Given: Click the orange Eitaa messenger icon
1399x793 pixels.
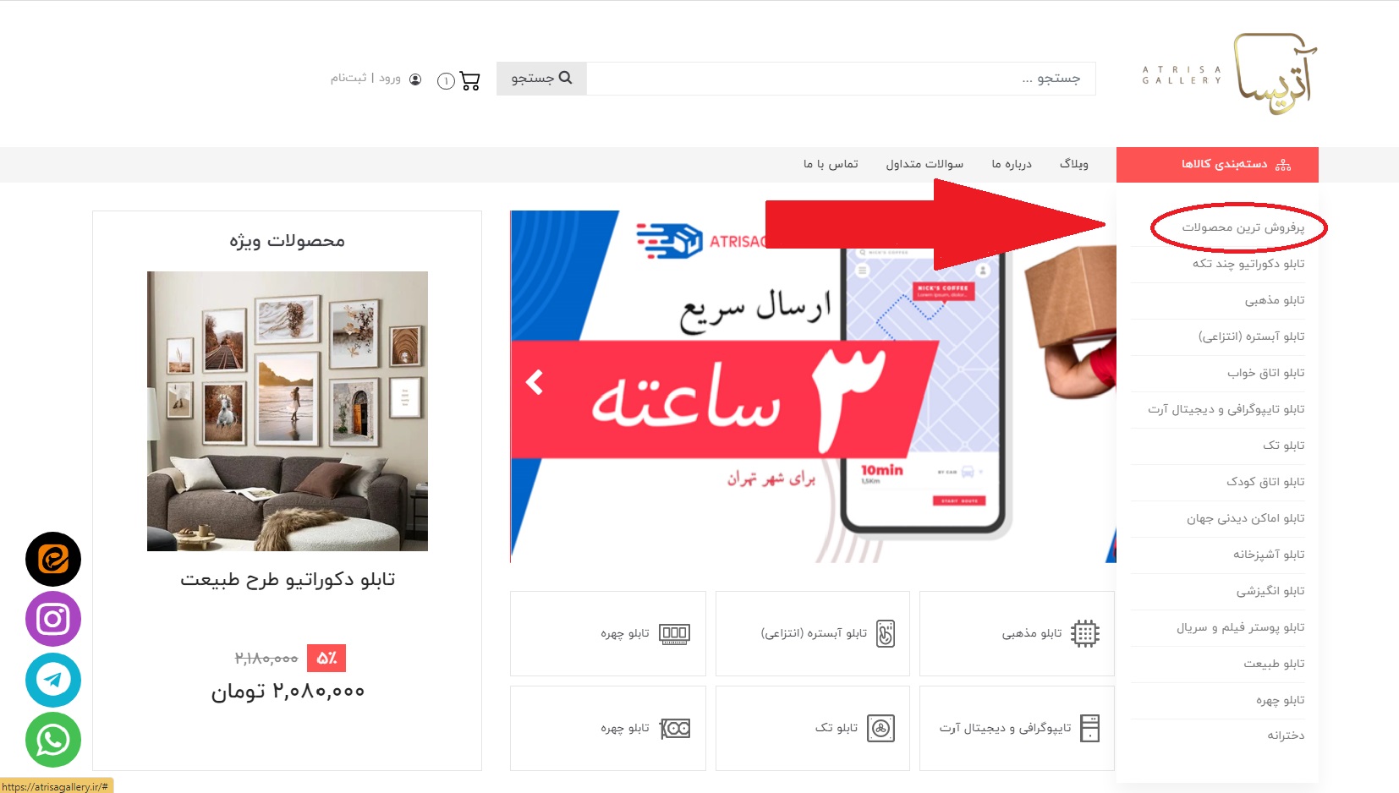Looking at the screenshot, I should pos(53,559).
